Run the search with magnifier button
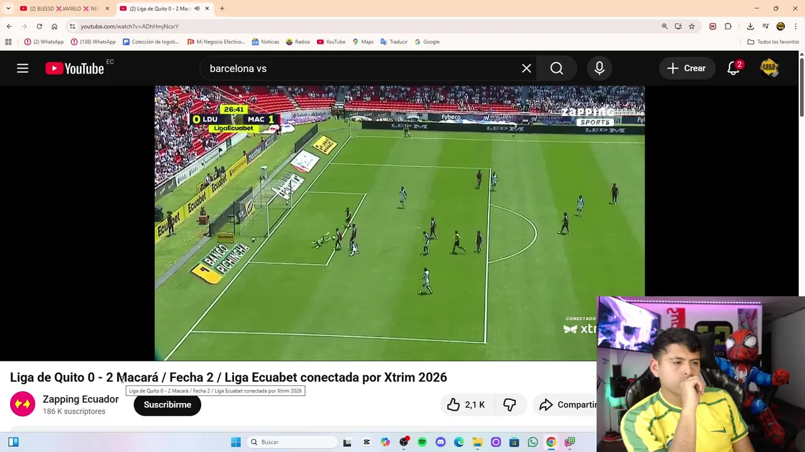This screenshot has width=805, height=452. (x=557, y=68)
